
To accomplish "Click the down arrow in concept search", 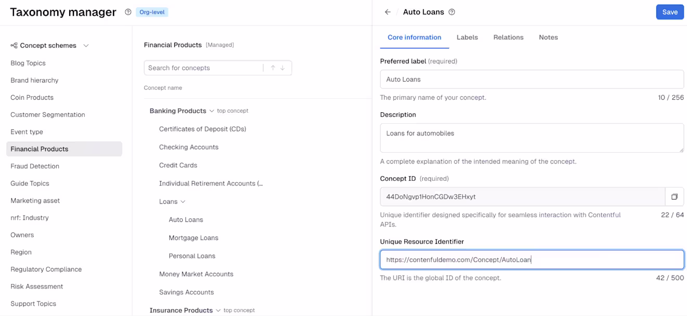I will [x=283, y=68].
